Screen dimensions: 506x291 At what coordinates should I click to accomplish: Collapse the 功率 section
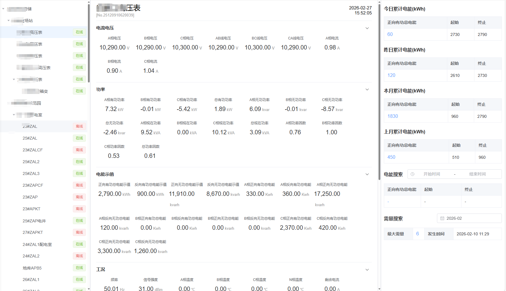click(367, 90)
